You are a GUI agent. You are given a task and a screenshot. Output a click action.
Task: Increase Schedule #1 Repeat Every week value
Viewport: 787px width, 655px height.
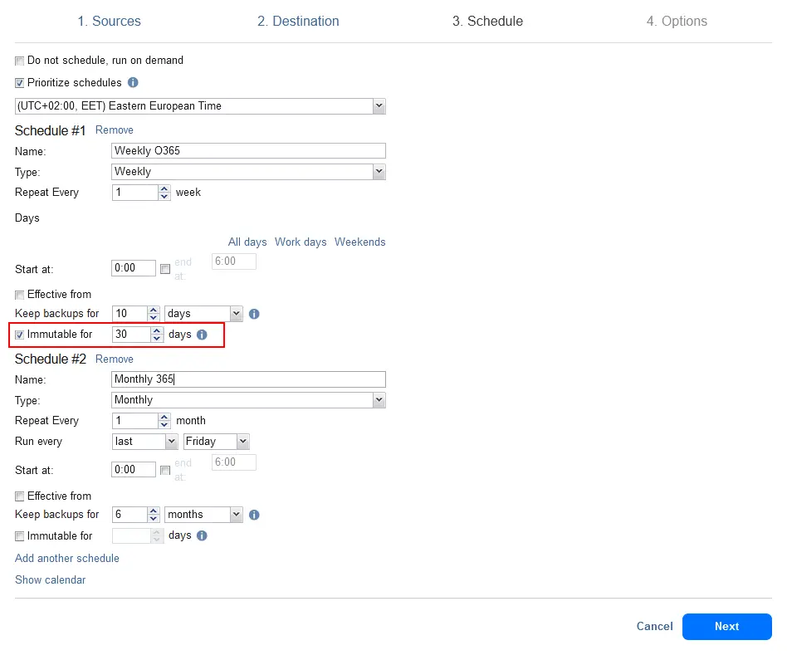164,189
